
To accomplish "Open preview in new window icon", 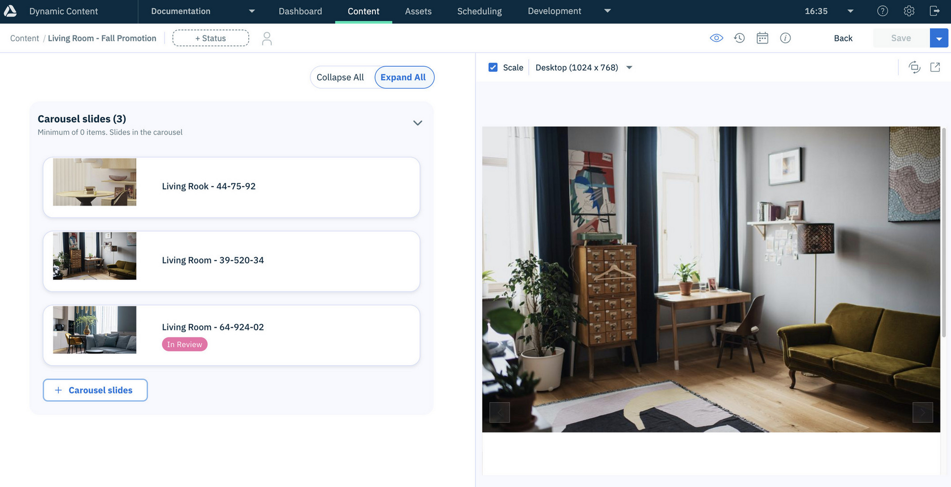I will (x=935, y=67).
